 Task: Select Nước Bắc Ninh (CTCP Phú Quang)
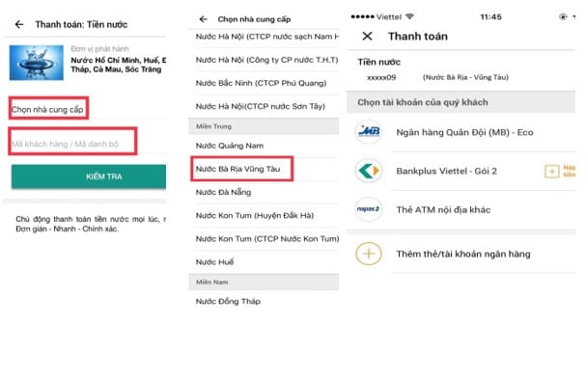click(x=266, y=83)
